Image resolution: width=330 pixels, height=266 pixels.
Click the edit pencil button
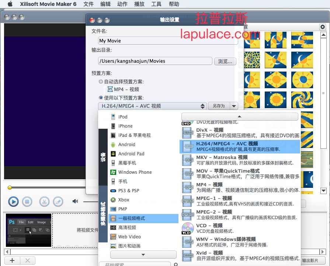pos(58,202)
